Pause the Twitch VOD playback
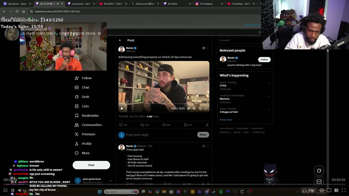This screenshot has width=349, height=196. tap(13, 190)
